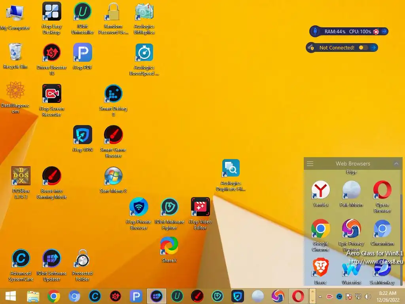Open Advanced SystemCare taskbar button

click(95, 296)
